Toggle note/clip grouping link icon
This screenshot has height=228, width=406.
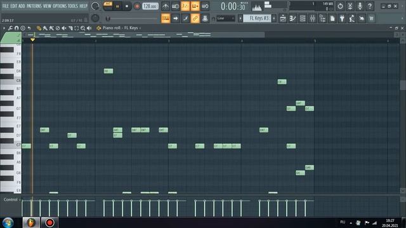coord(195,18)
